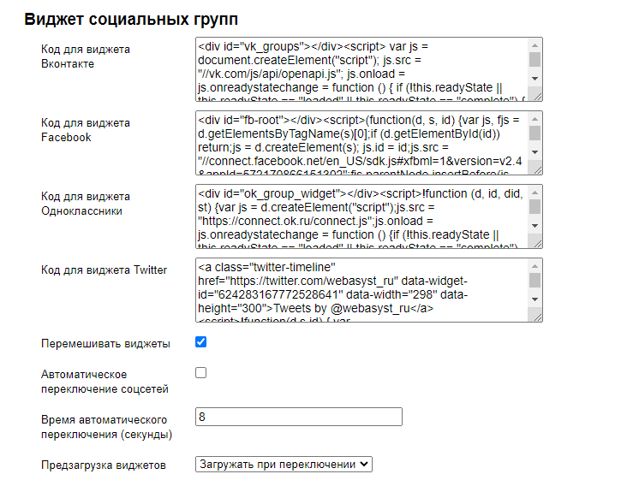Focus the Вконтакте widget code textarea
Viewport: 627px width, 480px height.
click(360, 68)
